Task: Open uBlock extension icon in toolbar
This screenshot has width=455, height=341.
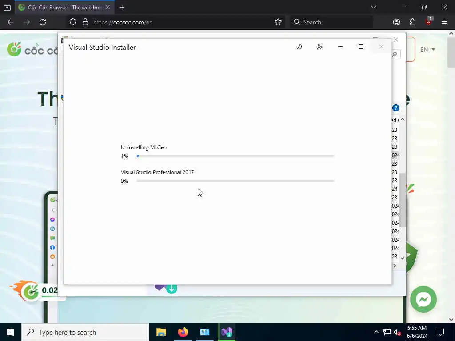Action: 429,21
